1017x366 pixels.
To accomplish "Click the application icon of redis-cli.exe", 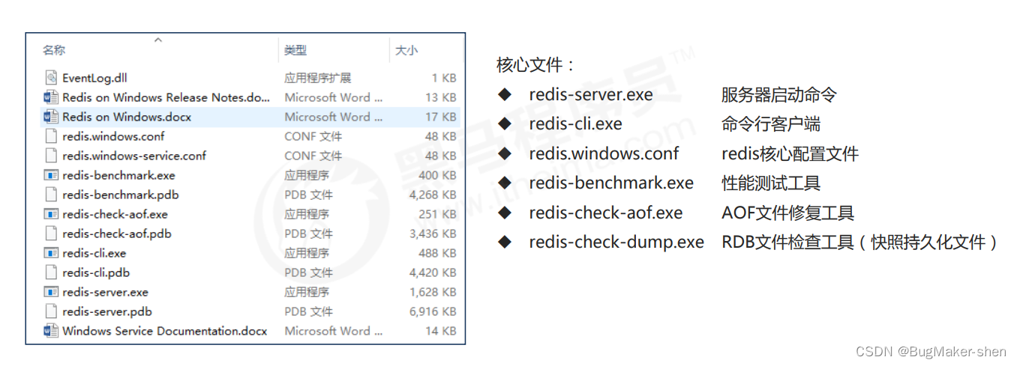I will 51,253.
